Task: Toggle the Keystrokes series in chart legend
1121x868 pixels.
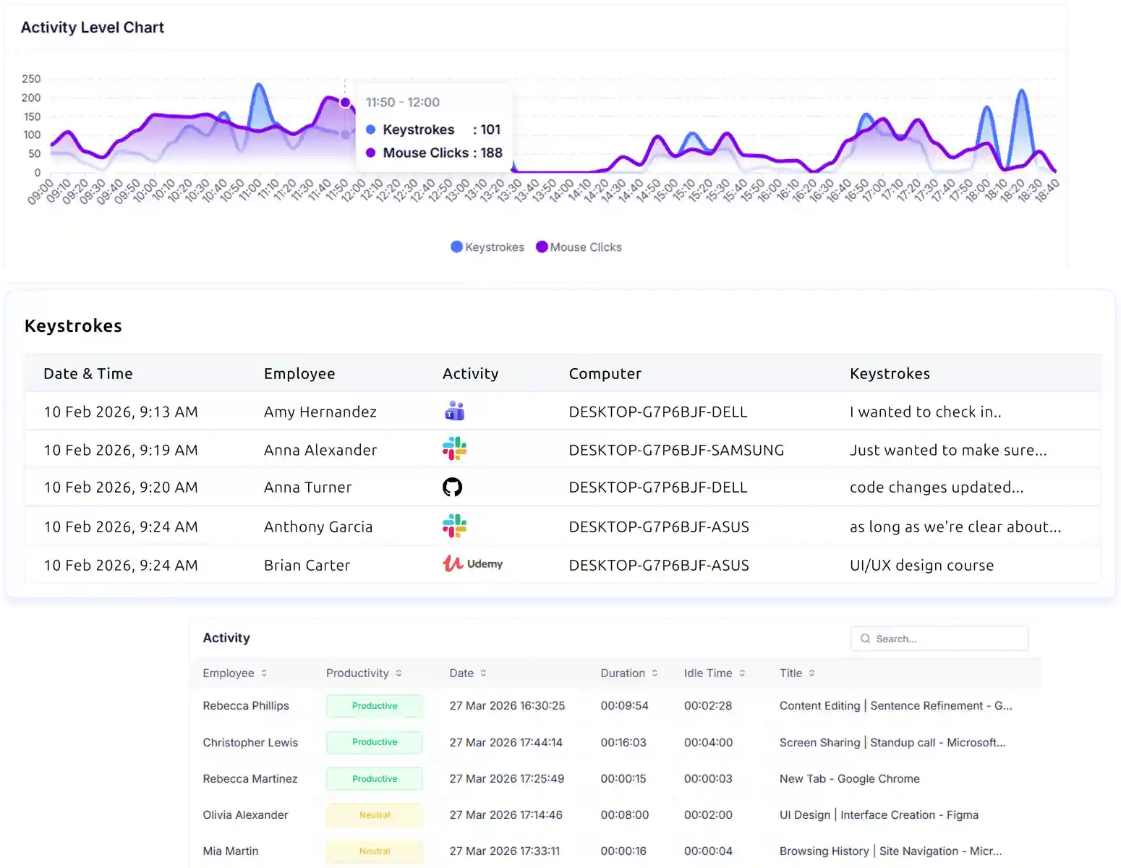Action: [x=487, y=247]
